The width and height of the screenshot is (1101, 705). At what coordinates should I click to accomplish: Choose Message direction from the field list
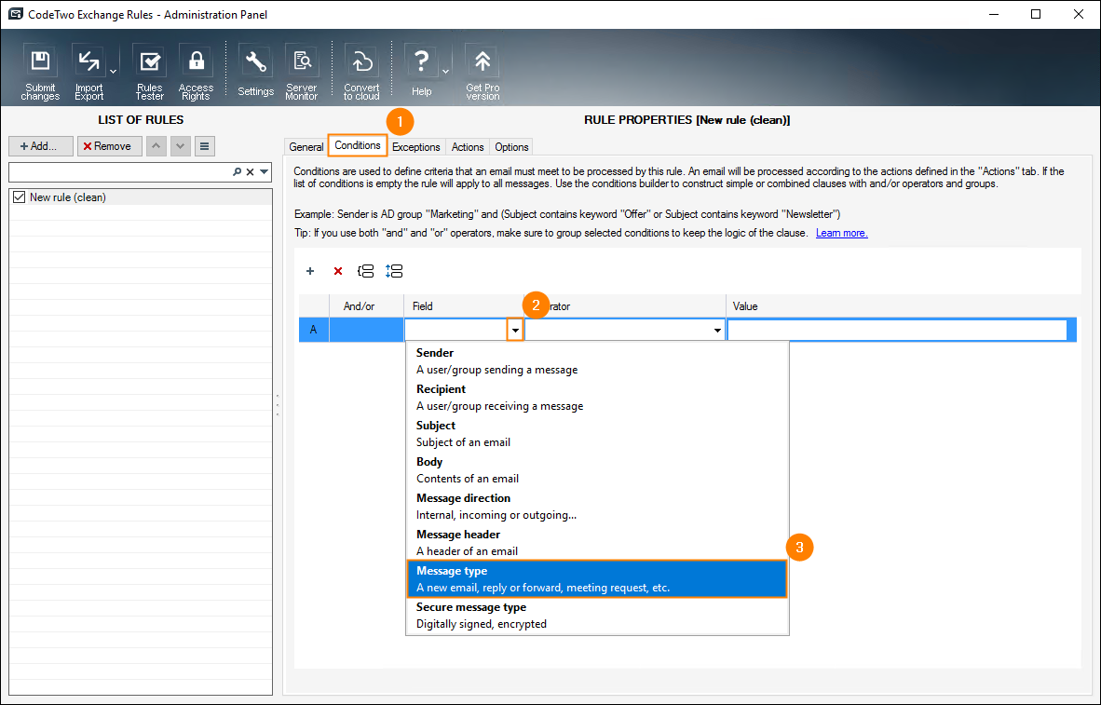(597, 507)
